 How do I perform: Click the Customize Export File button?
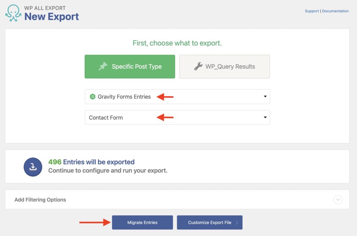[x=210, y=222]
